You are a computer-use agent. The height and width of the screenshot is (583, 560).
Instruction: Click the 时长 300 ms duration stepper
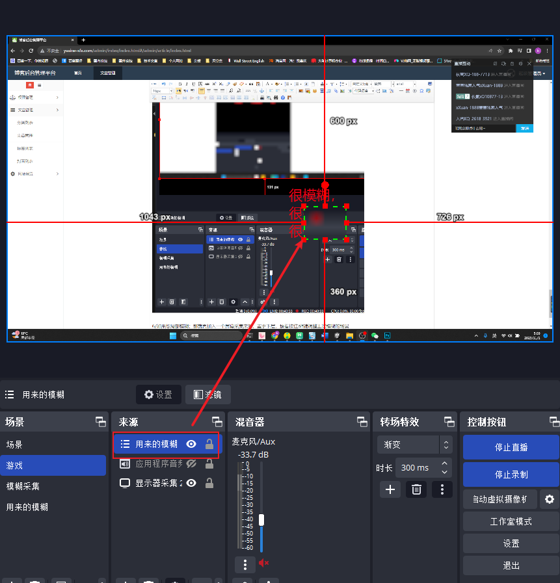(x=445, y=467)
